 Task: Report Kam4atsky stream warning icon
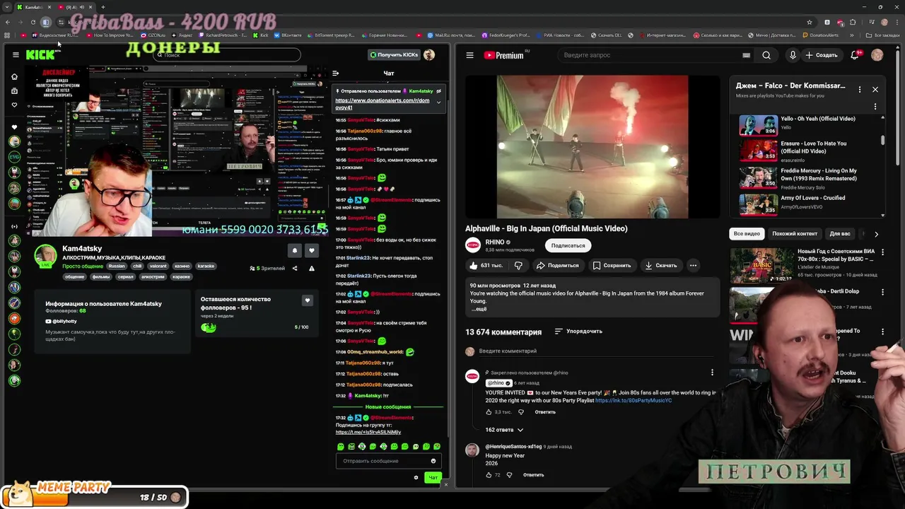pyautogui.click(x=312, y=268)
